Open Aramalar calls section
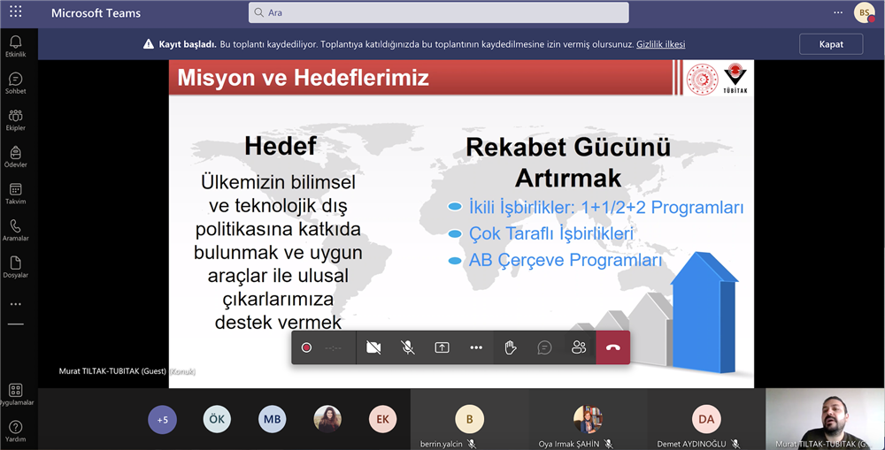Viewport: 885px width, 450px height. 16,230
